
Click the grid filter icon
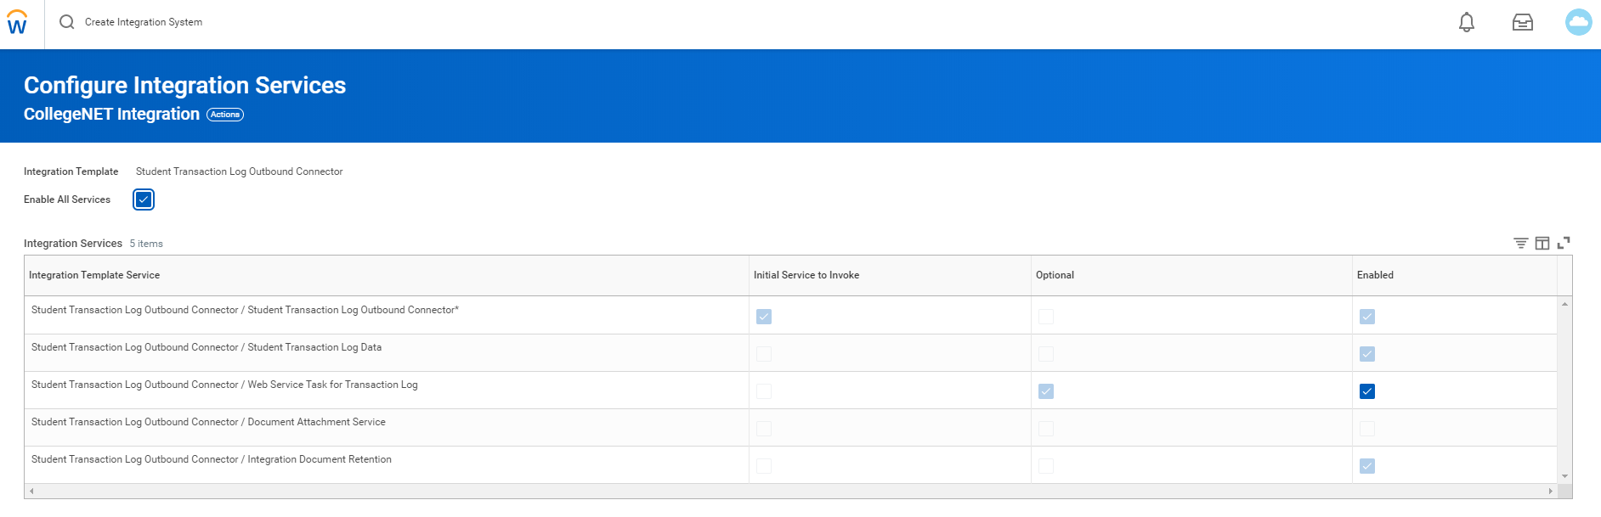[1521, 244]
